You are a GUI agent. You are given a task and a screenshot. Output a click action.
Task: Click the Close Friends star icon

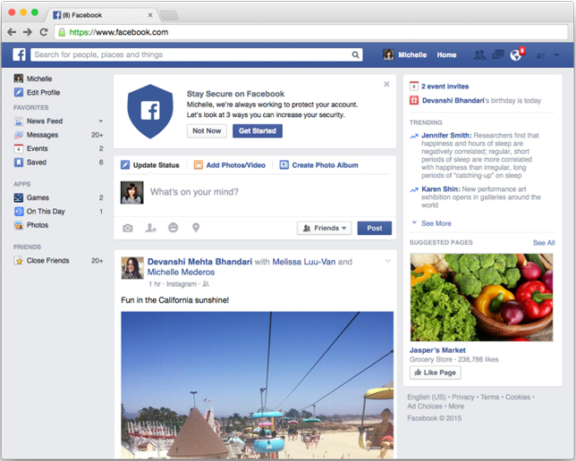[x=19, y=261]
